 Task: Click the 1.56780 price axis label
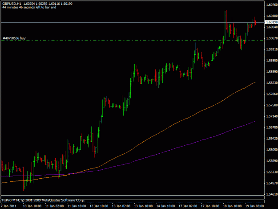(x=272, y=127)
